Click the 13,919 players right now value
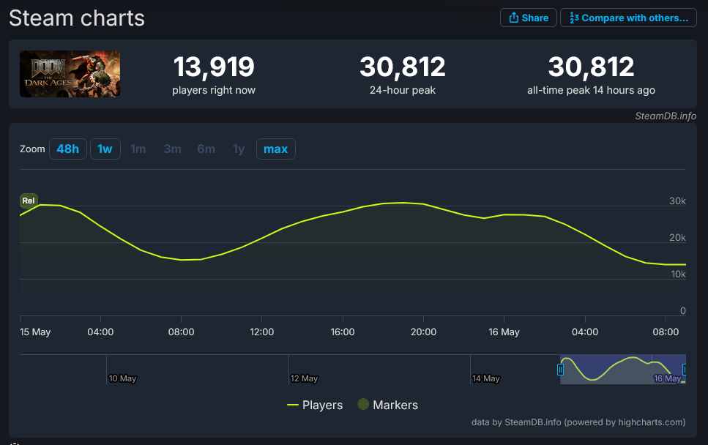 coord(214,67)
